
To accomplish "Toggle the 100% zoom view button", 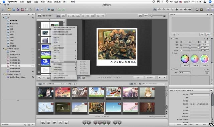I will point(146,16).
